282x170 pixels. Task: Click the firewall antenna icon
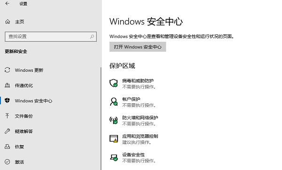[114, 120]
